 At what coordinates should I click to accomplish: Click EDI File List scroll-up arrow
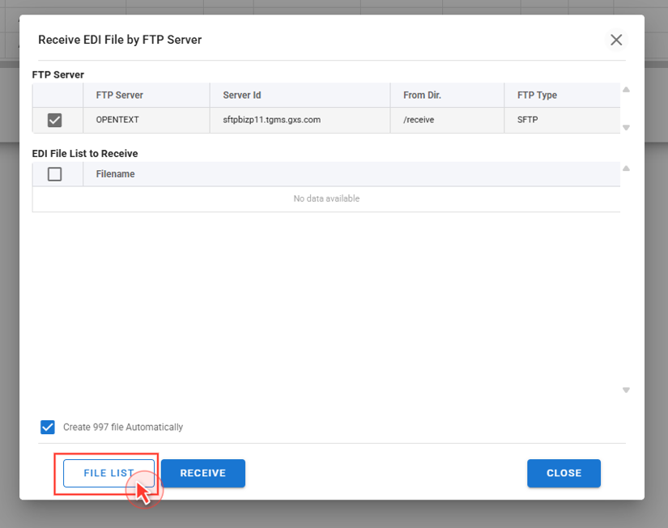626,168
